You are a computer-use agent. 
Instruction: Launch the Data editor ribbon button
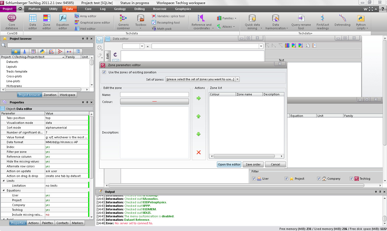(x=33, y=22)
